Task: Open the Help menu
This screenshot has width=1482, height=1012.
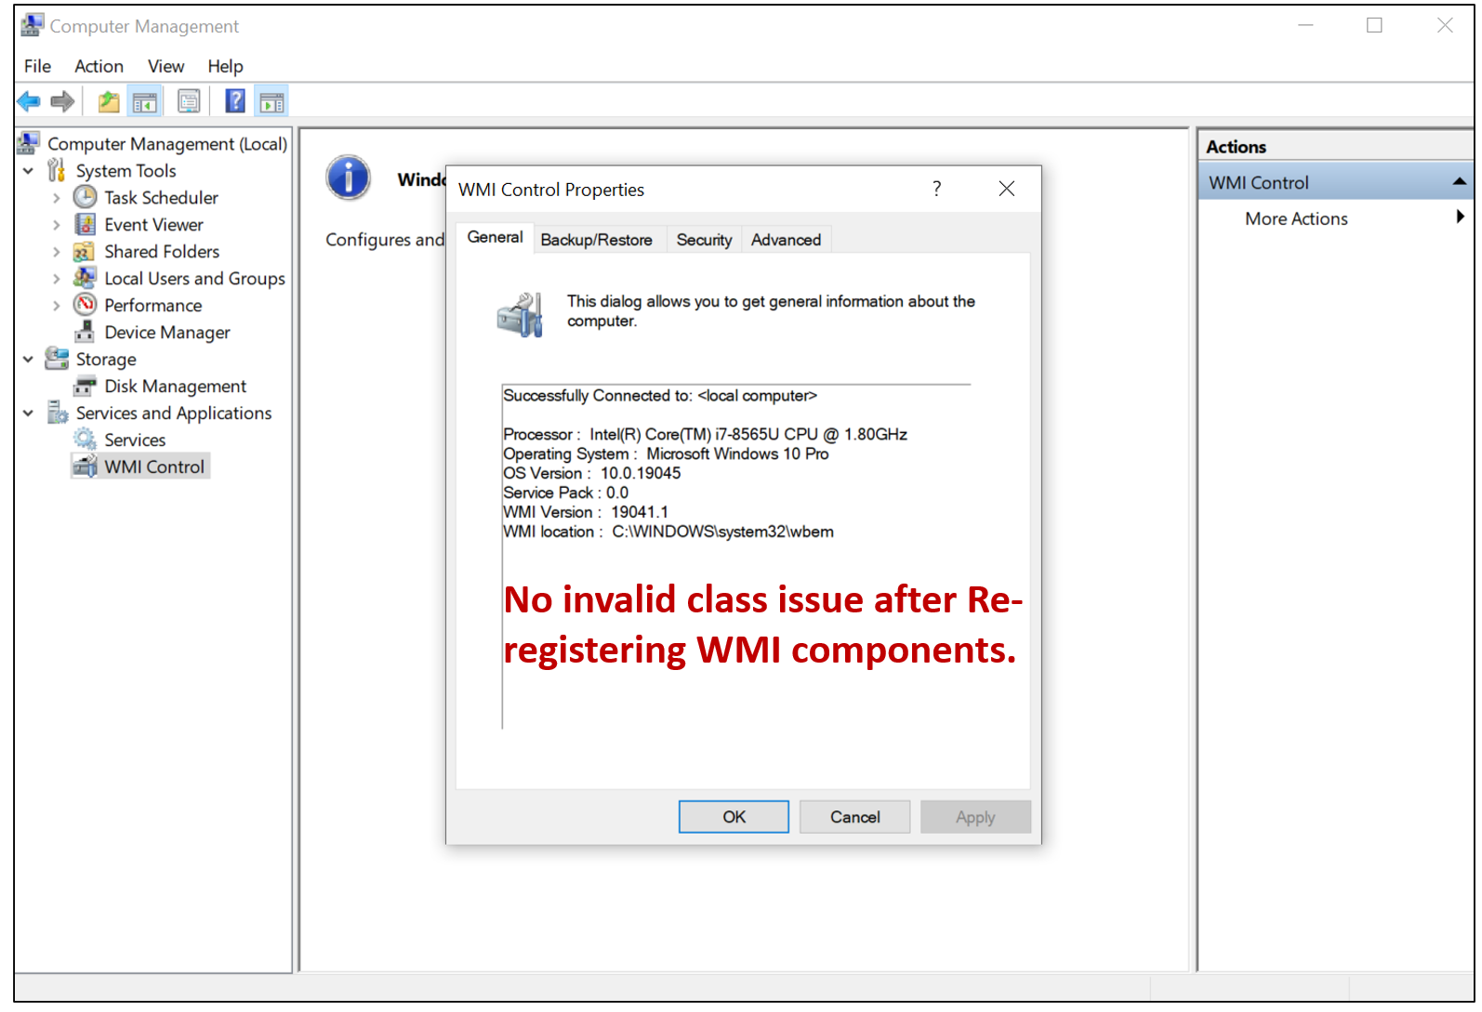Action: click(225, 66)
